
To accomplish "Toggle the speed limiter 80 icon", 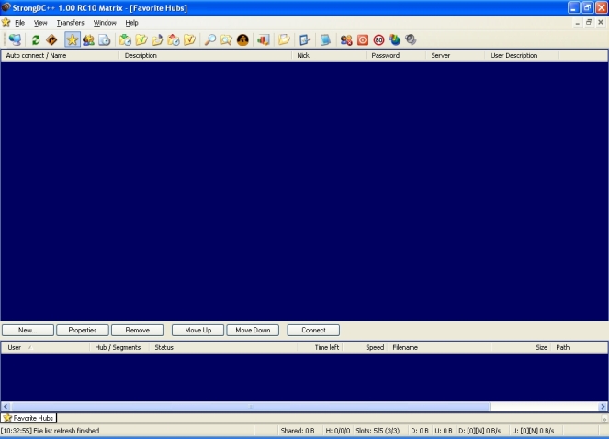I will click(x=378, y=39).
